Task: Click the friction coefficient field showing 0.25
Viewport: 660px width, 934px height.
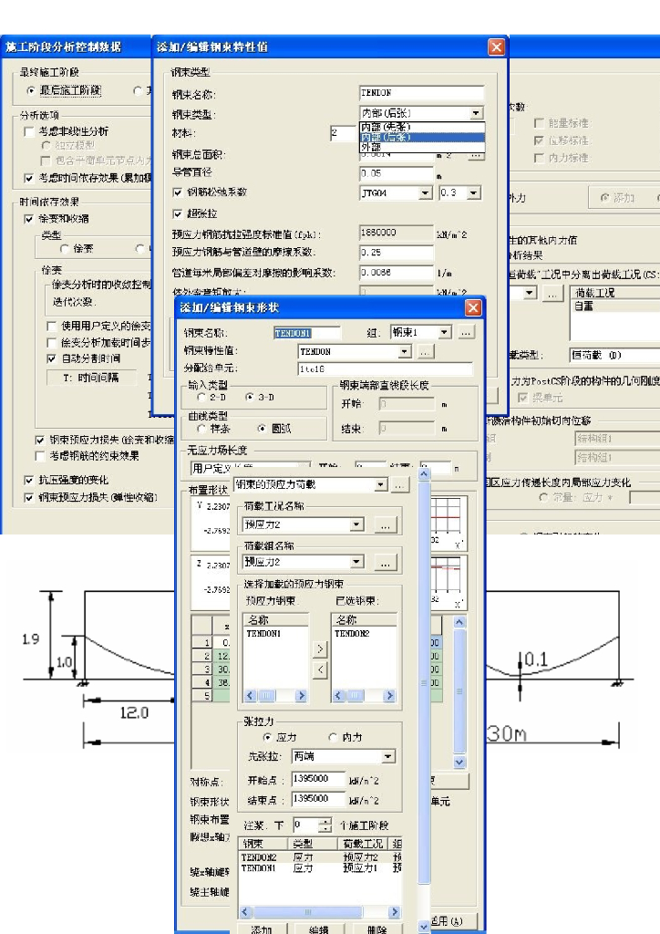Action: 397,253
